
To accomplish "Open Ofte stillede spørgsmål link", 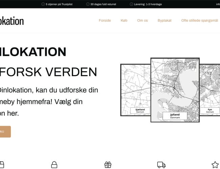I will [x=199, y=21].
